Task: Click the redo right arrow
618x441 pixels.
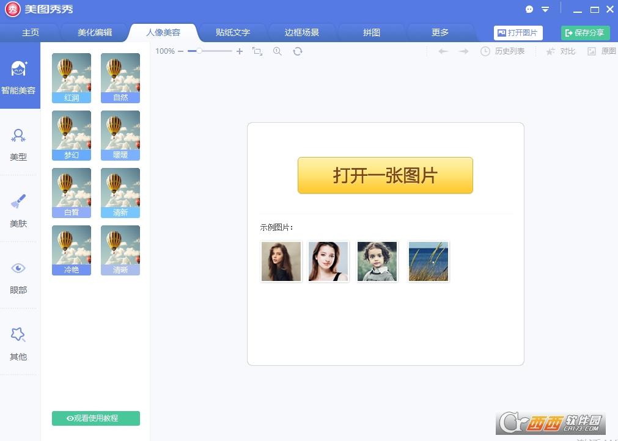Action: click(x=464, y=51)
